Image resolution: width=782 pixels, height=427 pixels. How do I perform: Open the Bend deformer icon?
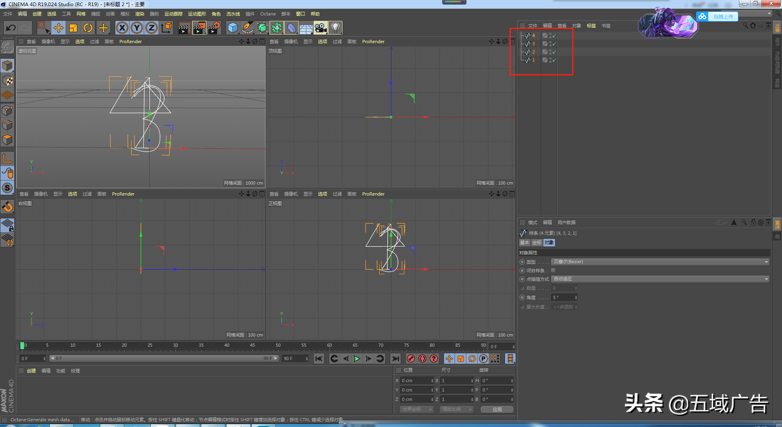[292, 28]
